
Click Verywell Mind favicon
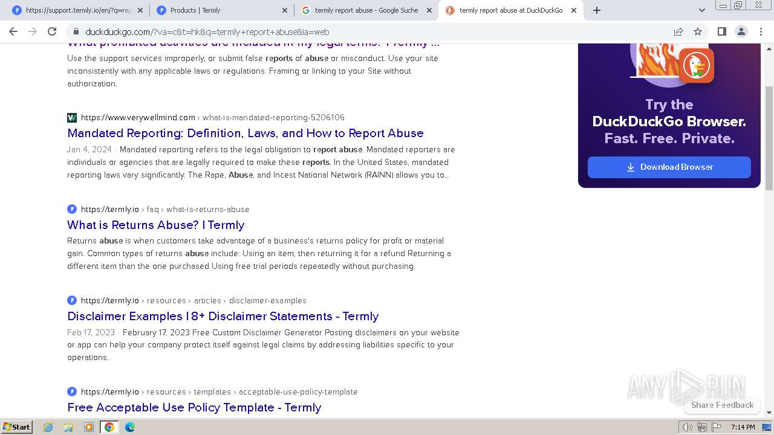(x=72, y=117)
